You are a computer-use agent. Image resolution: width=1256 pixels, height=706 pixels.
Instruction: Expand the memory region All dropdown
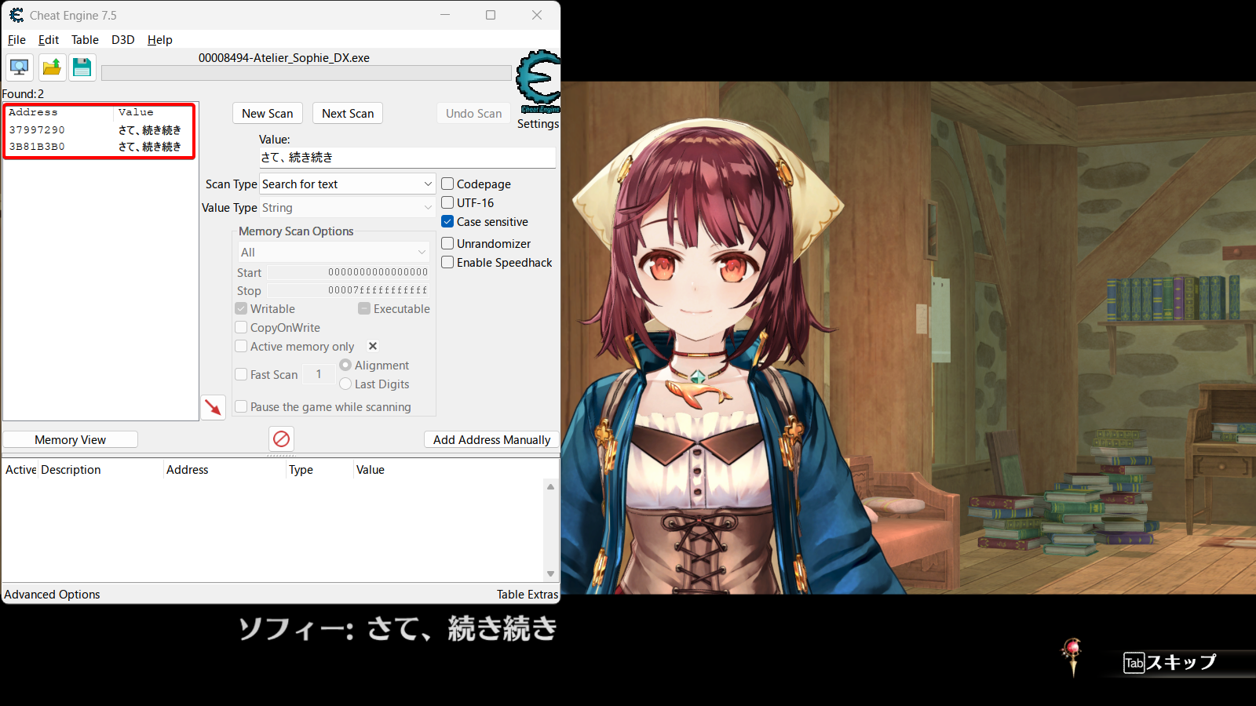point(421,253)
